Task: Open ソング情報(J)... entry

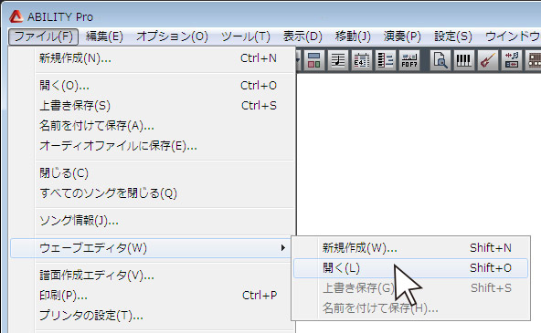Action: coord(152,221)
